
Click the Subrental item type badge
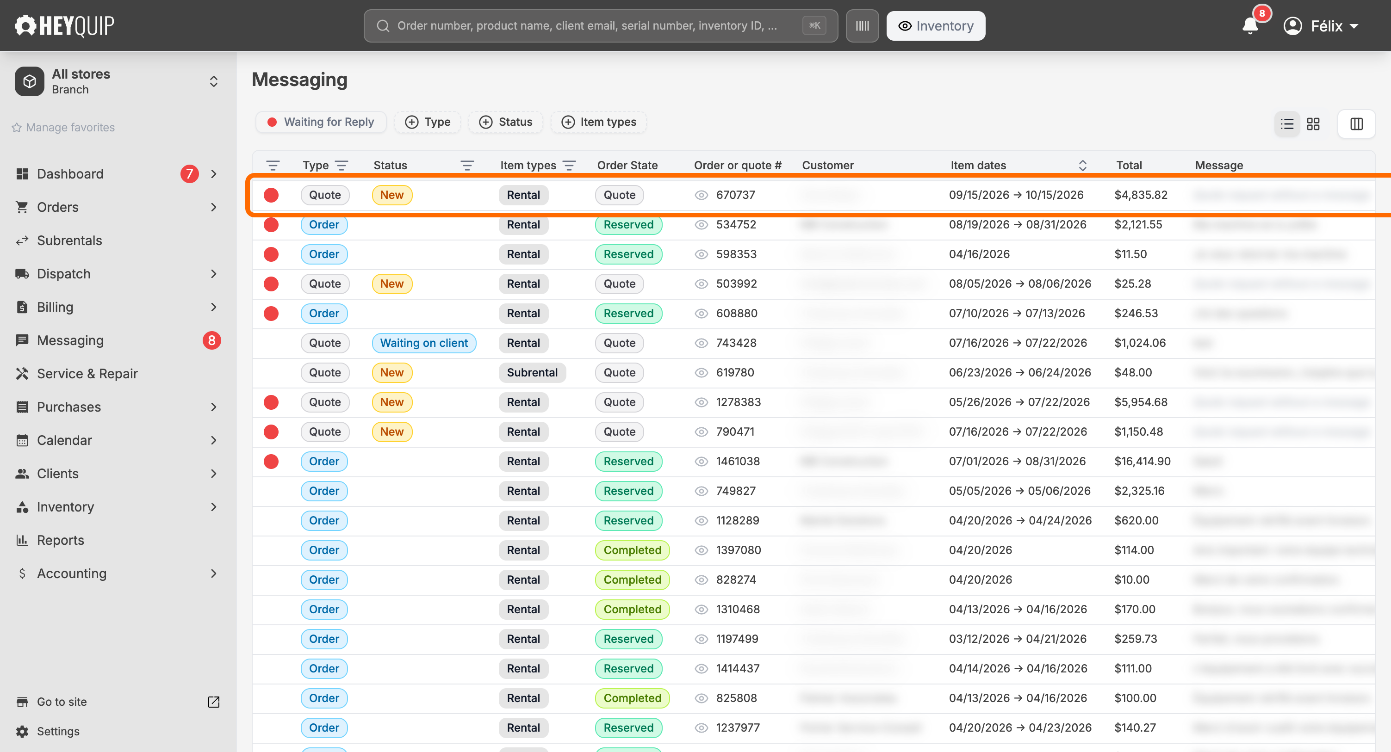pos(532,372)
